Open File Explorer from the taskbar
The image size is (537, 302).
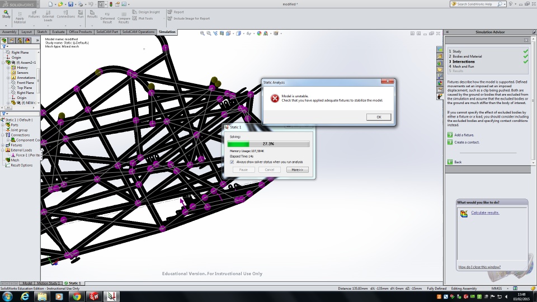pyautogui.click(x=42, y=296)
